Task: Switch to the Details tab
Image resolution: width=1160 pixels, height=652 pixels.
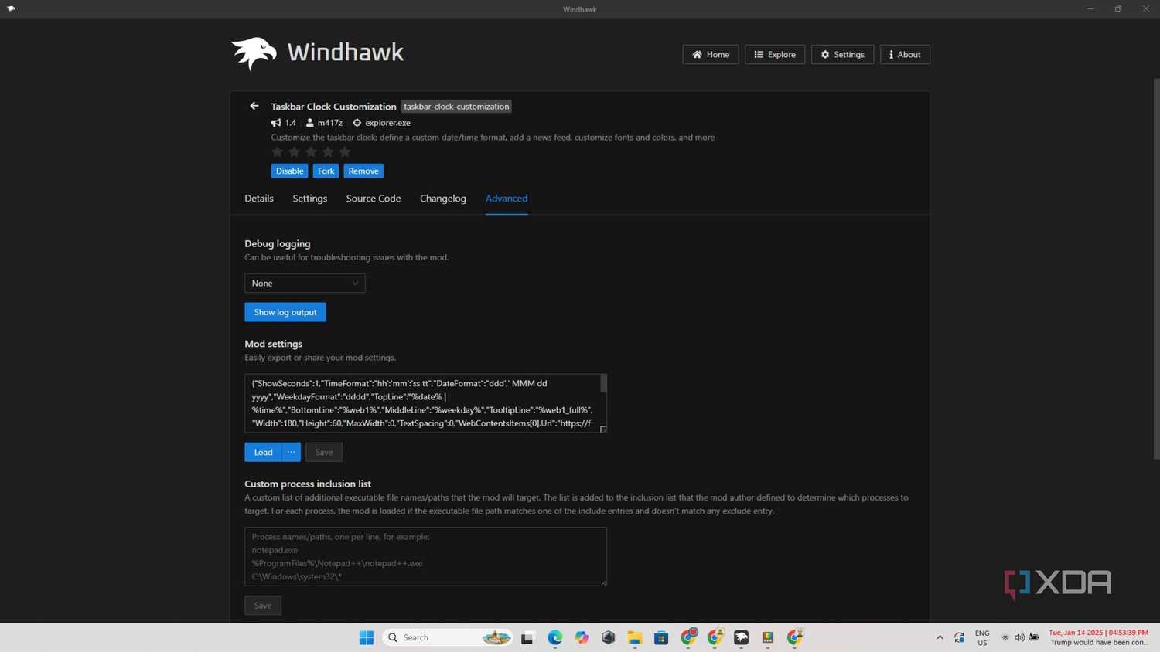Action: 259,199
